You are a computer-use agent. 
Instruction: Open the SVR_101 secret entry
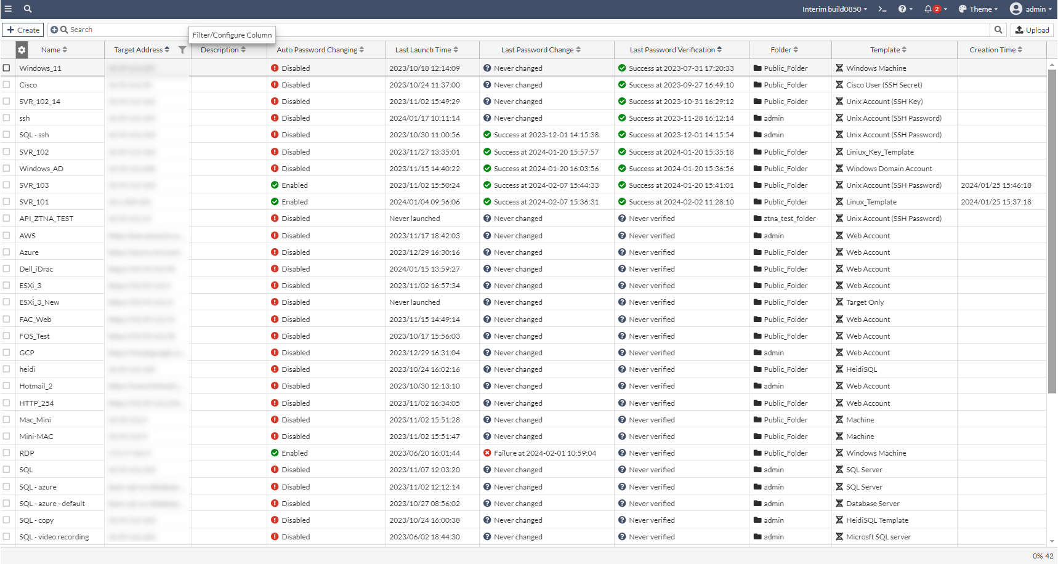[x=34, y=202]
